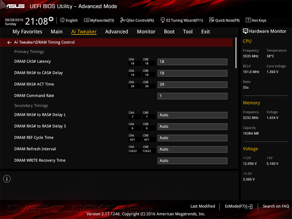Edit DRAM RAS# ACT Time field

coord(192,84)
